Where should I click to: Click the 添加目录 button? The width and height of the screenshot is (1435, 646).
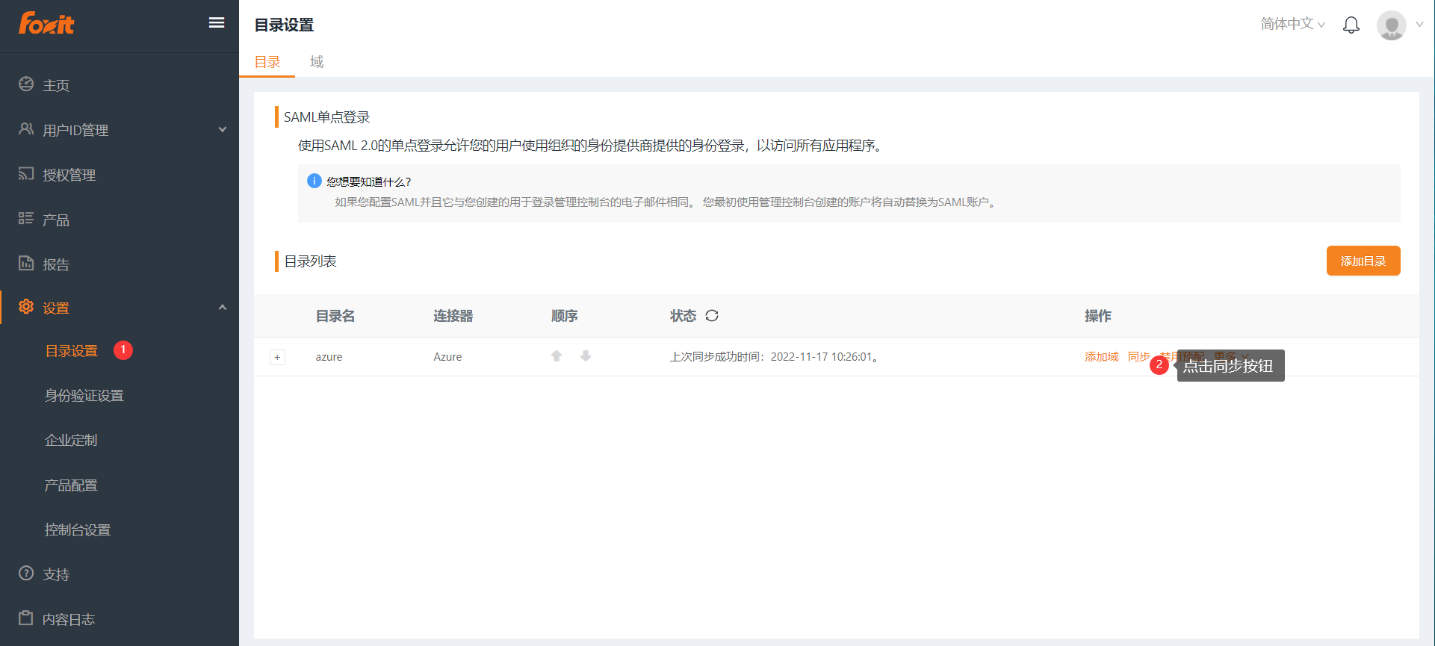click(1363, 261)
